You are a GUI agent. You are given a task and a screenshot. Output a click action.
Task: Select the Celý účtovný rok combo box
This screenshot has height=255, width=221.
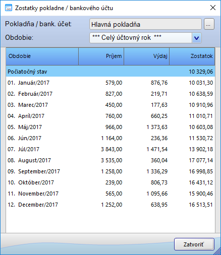pos(145,38)
